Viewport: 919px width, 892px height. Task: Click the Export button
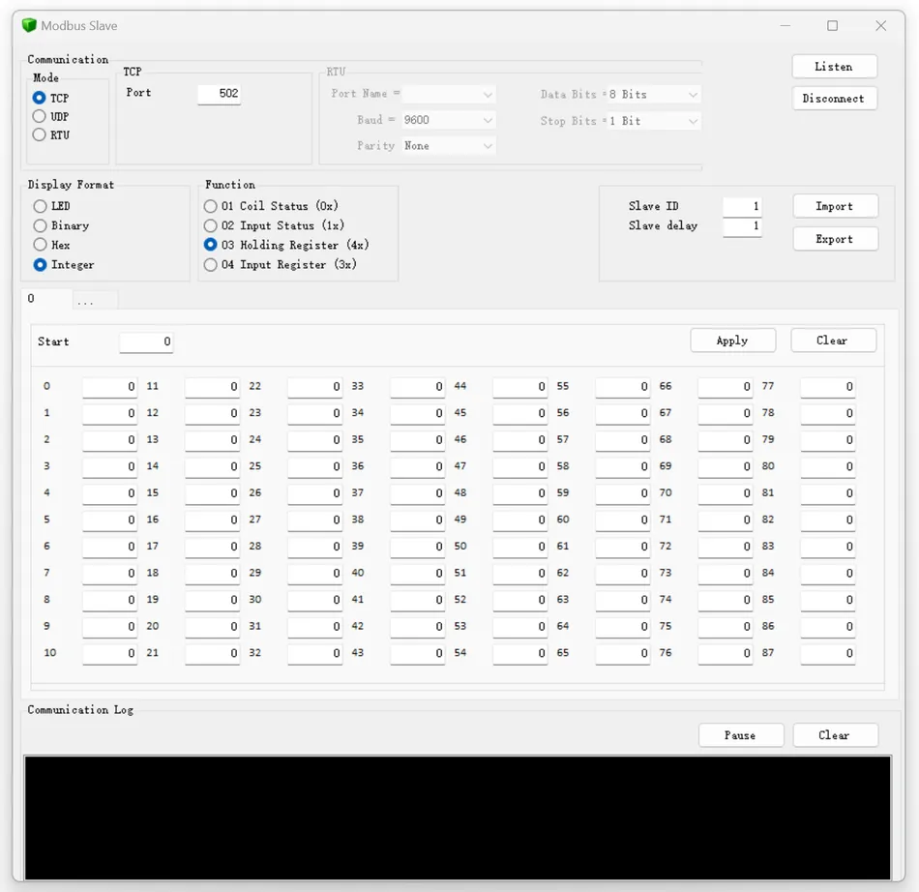click(835, 239)
